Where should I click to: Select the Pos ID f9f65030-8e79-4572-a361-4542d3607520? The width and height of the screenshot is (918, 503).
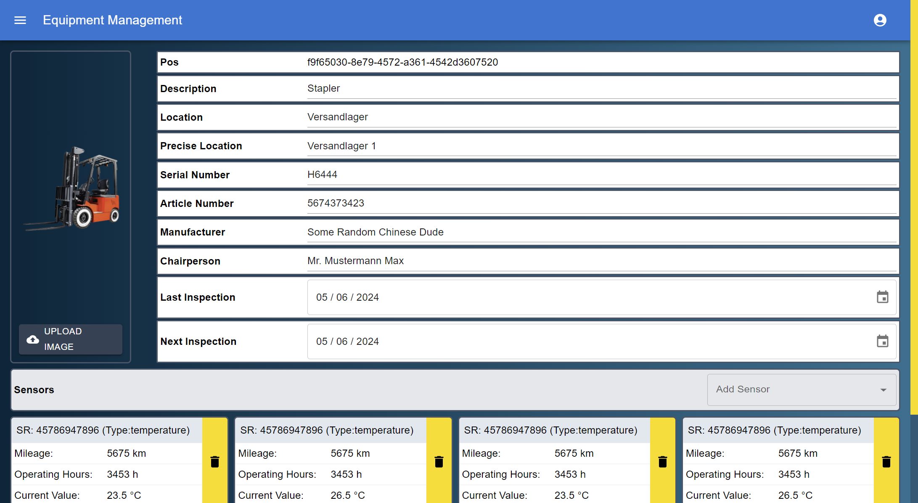click(402, 62)
